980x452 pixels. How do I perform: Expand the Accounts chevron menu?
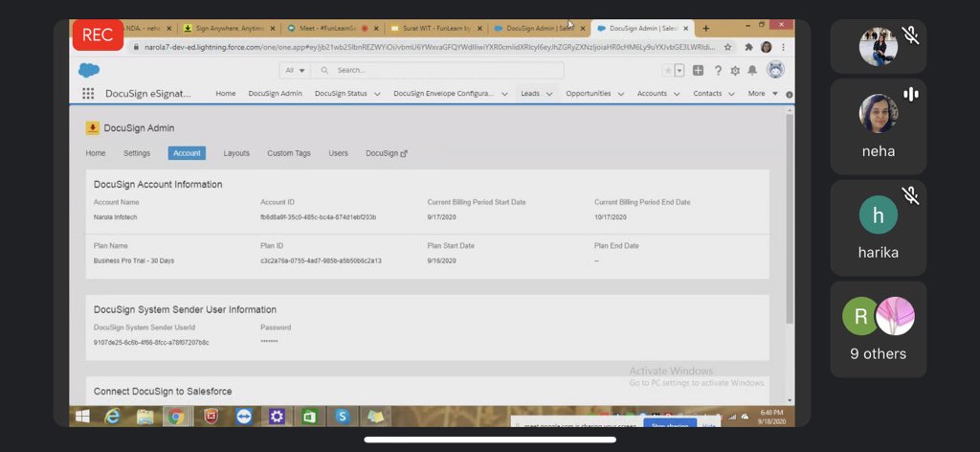677,94
